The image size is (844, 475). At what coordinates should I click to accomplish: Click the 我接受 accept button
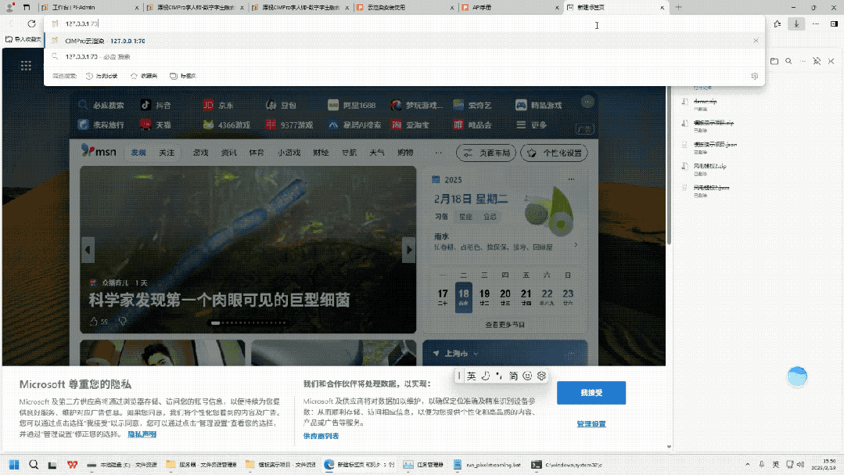[x=591, y=393]
